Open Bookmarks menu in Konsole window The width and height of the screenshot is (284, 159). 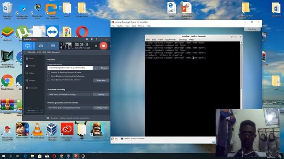click(x=170, y=39)
